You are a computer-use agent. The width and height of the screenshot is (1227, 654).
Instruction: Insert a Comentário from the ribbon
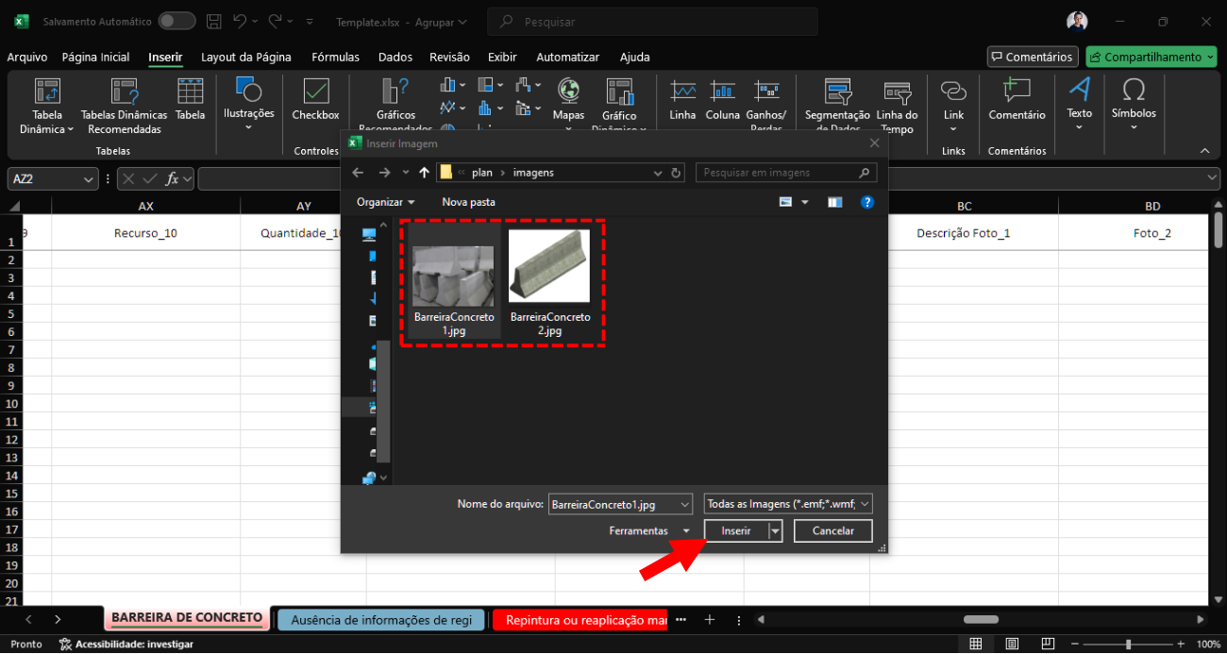(1017, 92)
